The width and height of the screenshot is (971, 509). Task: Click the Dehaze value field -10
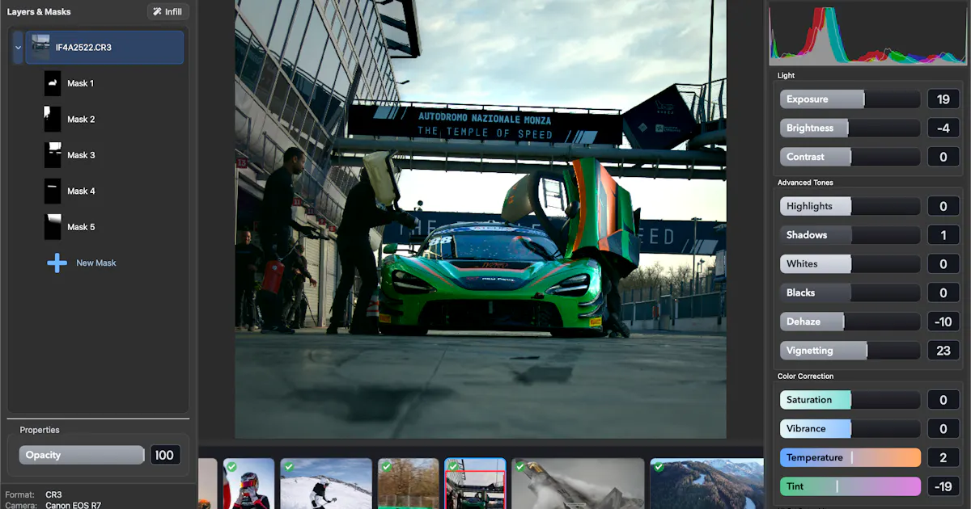(943, 322)
